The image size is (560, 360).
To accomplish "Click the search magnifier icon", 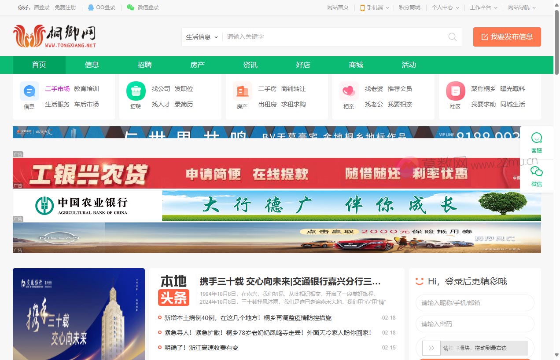I will click(x=452, y=37).
